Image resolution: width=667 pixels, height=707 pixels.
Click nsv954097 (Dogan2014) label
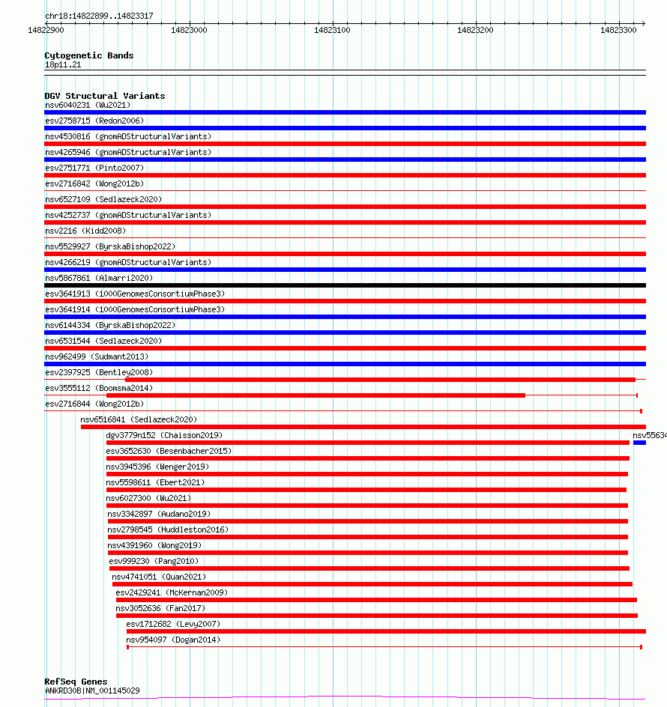point(173,640)
